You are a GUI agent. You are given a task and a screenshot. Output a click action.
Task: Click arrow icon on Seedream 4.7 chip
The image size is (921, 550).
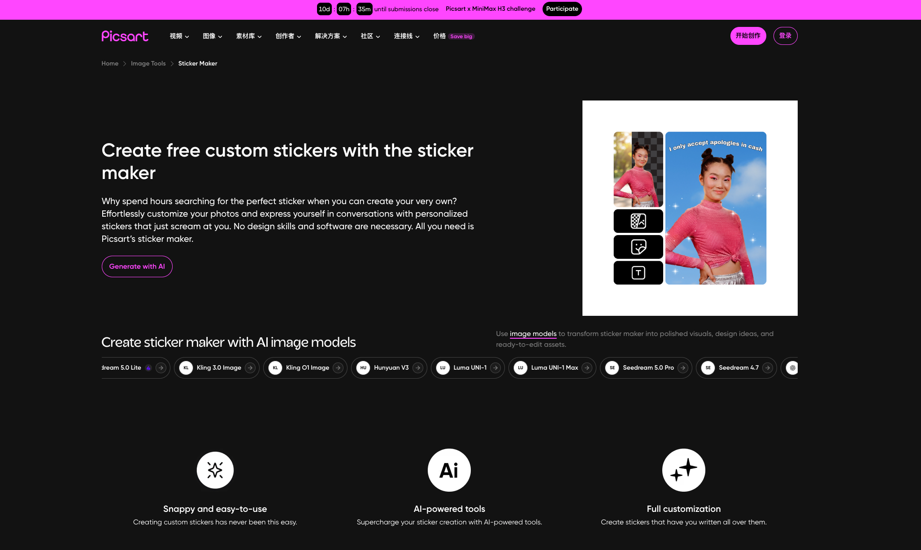click(768, 368)
